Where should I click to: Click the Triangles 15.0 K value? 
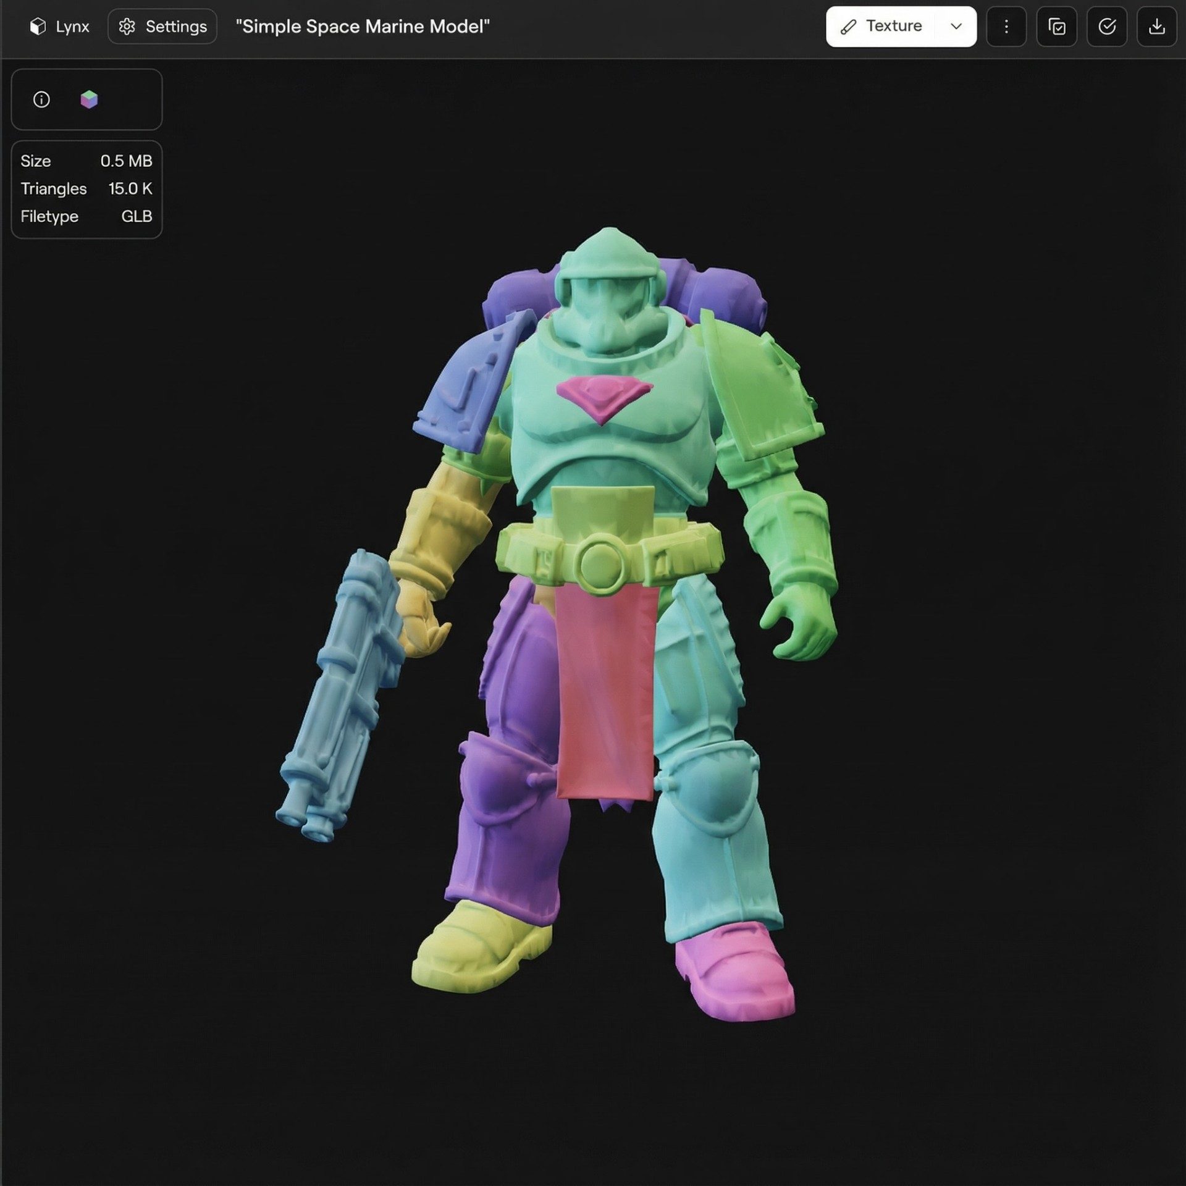pos(130,188)
